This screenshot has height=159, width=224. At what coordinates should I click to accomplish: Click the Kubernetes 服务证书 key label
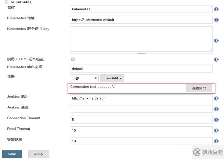point(28,29)
